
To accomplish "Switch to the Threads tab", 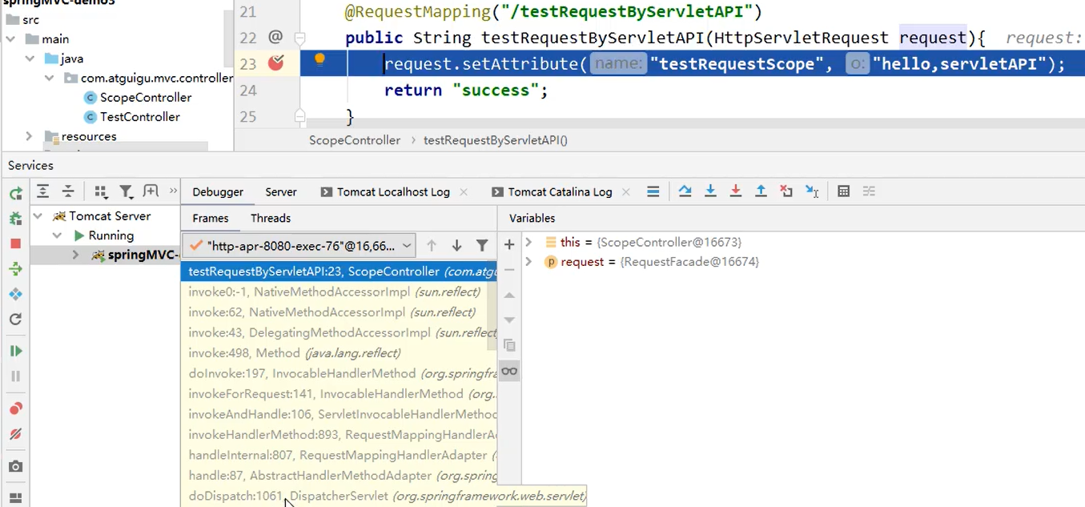I will 270,218.
